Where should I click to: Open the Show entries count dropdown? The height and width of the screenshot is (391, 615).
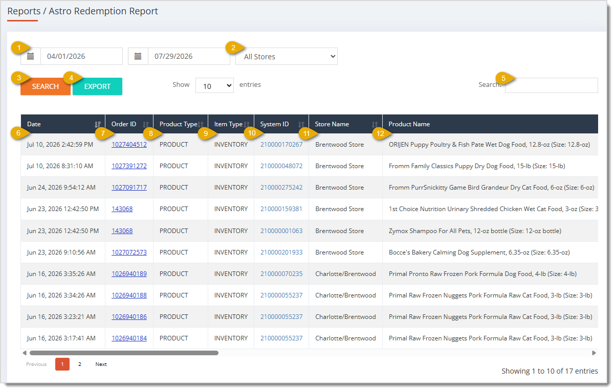click(x=214, y=86)
